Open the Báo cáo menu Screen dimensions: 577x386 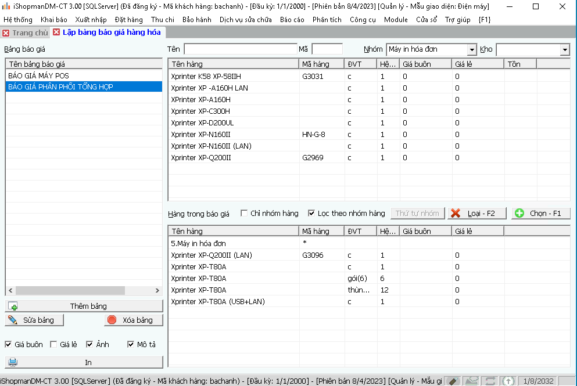[292, 20]
